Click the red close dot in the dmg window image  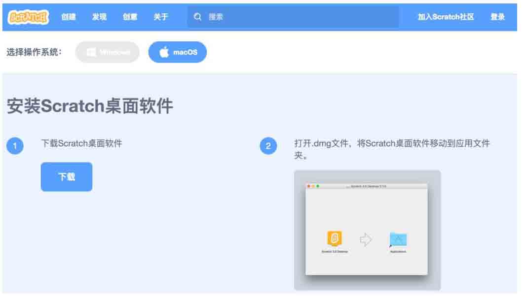tap(309, 186)
